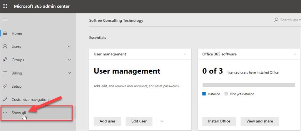This screenshot has height=131, width=301.
Task: Go to Home in navigation
Action: click(38, 33)
